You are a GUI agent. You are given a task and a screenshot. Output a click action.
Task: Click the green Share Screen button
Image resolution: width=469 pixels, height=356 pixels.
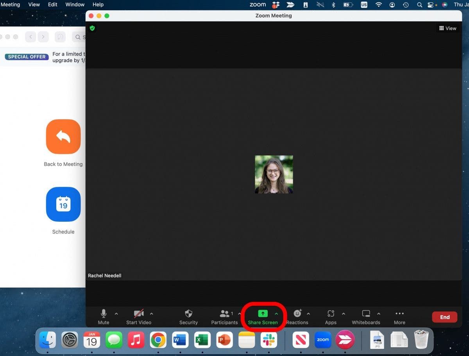[x=263, y=317]
